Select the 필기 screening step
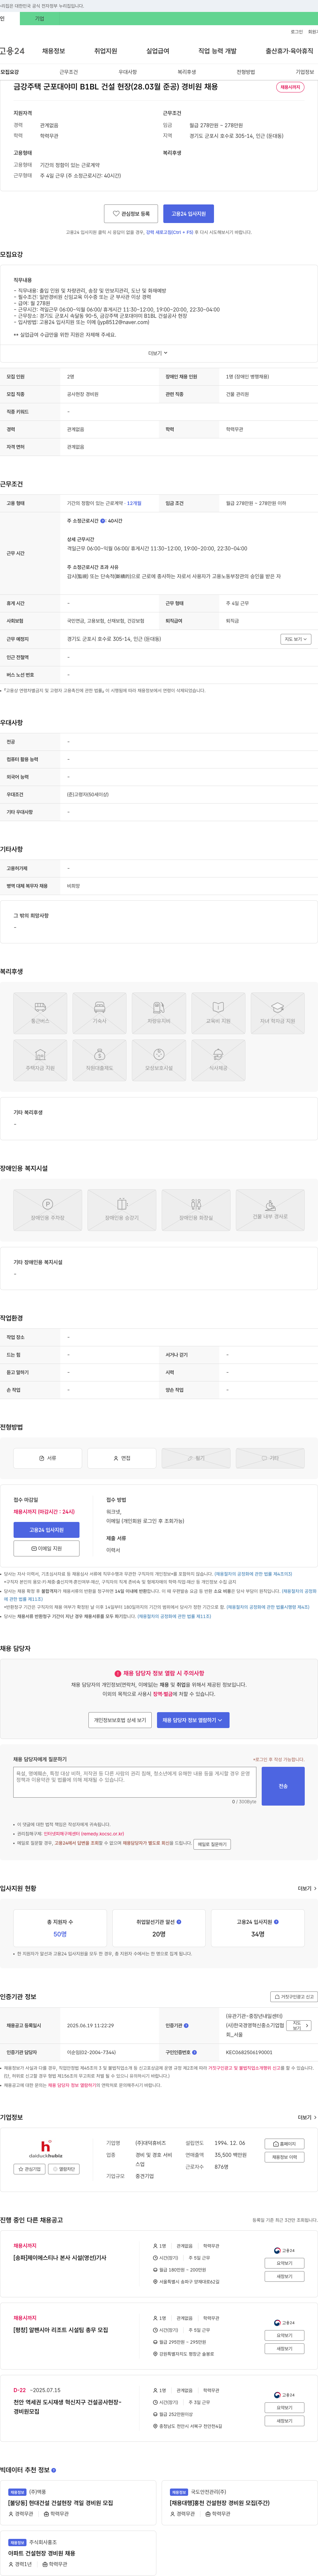318x2576 pixels. (x=196, y=1458)
